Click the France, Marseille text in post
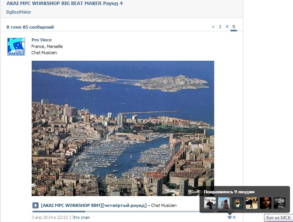This screenshot has height=222, width=293. click(47, 46)
